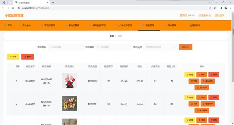Open the pink roses photo of 商品名称5
234x125 pixels.
pos(69,81)
